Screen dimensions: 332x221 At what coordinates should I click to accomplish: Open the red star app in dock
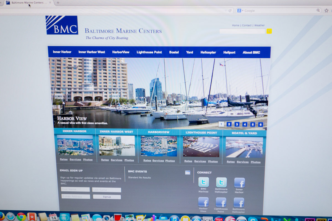32,217
